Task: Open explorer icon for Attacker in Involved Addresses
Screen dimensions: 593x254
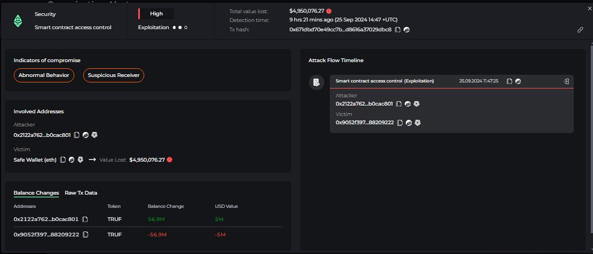Action: [x=85, y=135]
